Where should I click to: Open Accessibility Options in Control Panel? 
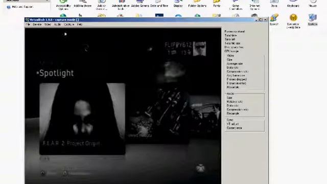tap(63, 5)
